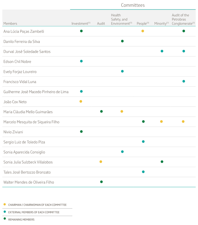This screenshot has width=198, height=225.
Task: Click the name Edson Chil Nobre
Action: (x=17, y=61)
